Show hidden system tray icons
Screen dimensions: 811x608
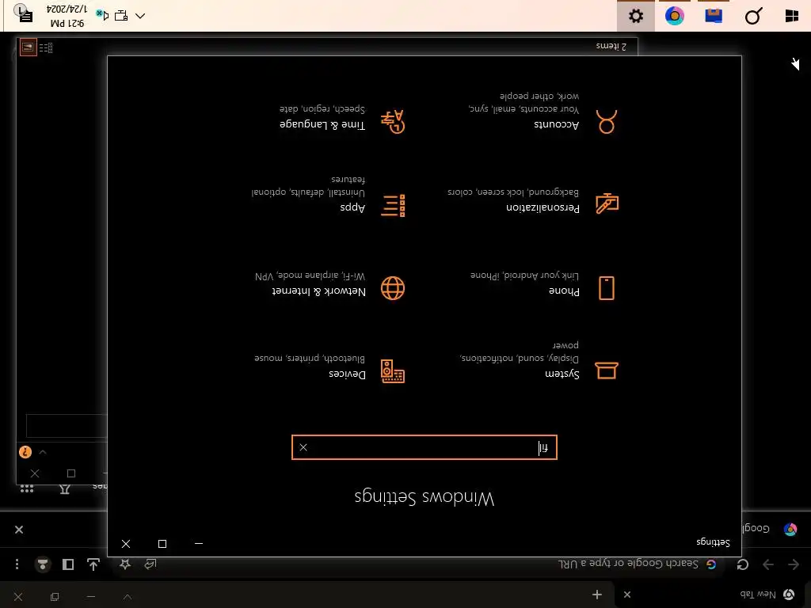pyautogui.click(x=140, y=16)
